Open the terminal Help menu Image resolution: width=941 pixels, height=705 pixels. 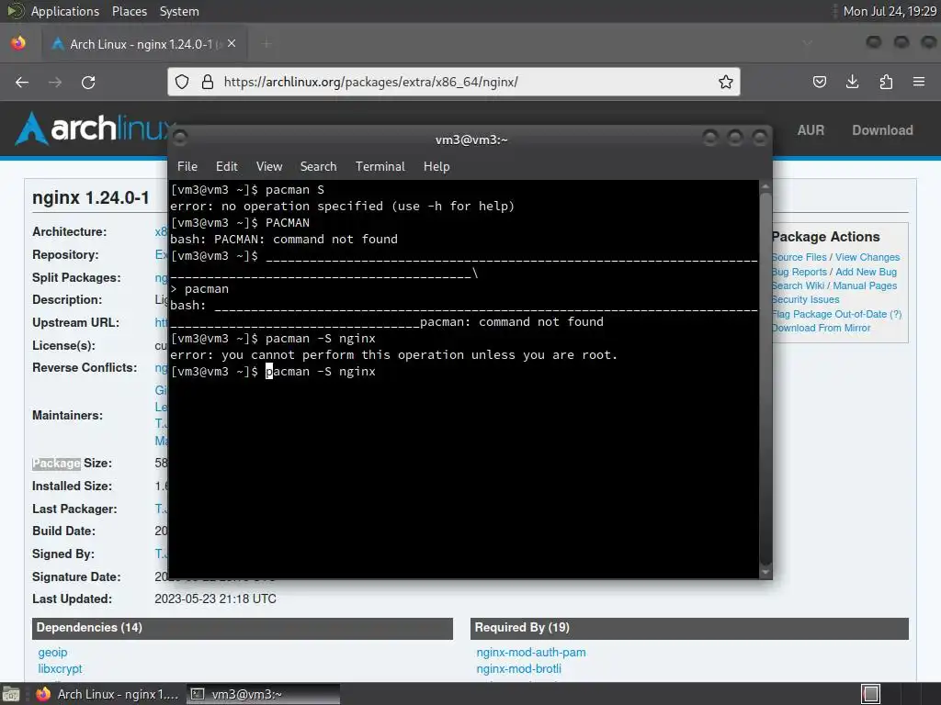click(436, 167)
